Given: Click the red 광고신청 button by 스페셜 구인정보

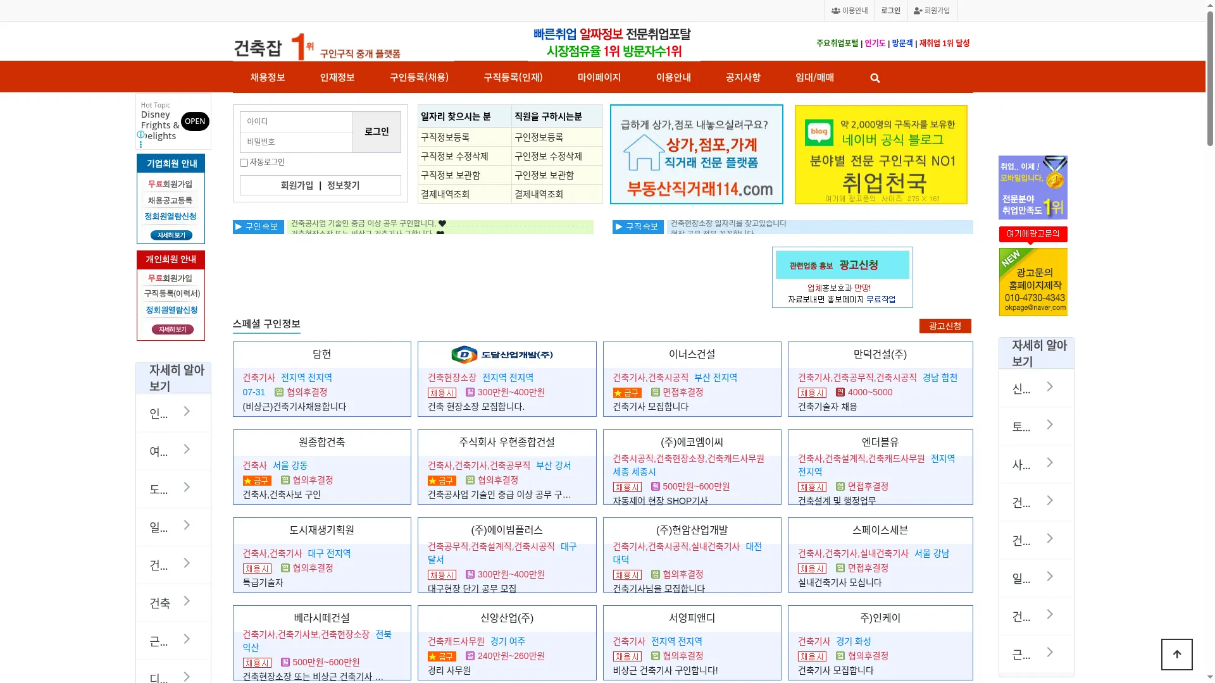Looking at the screenshot, I should pos(945,326).
